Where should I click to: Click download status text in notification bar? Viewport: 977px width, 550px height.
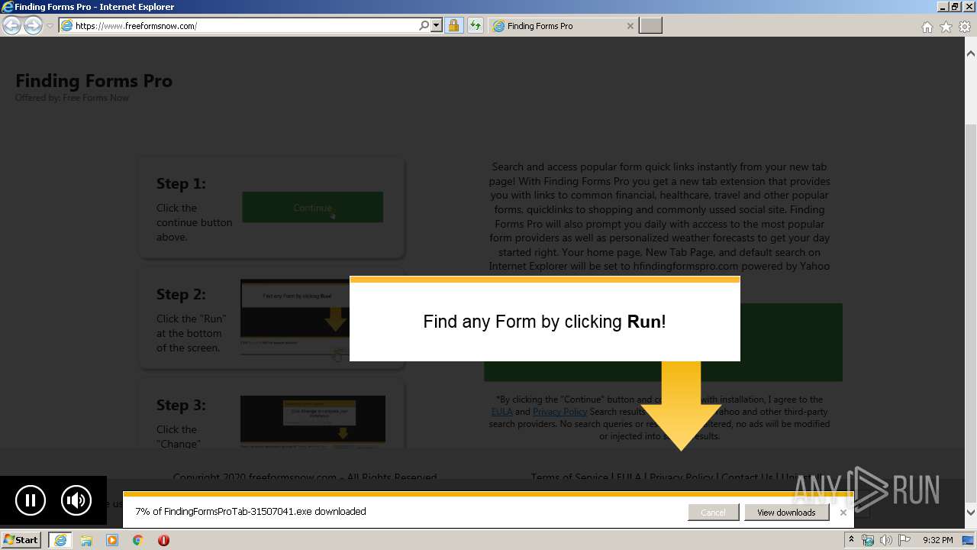point(250,512)
